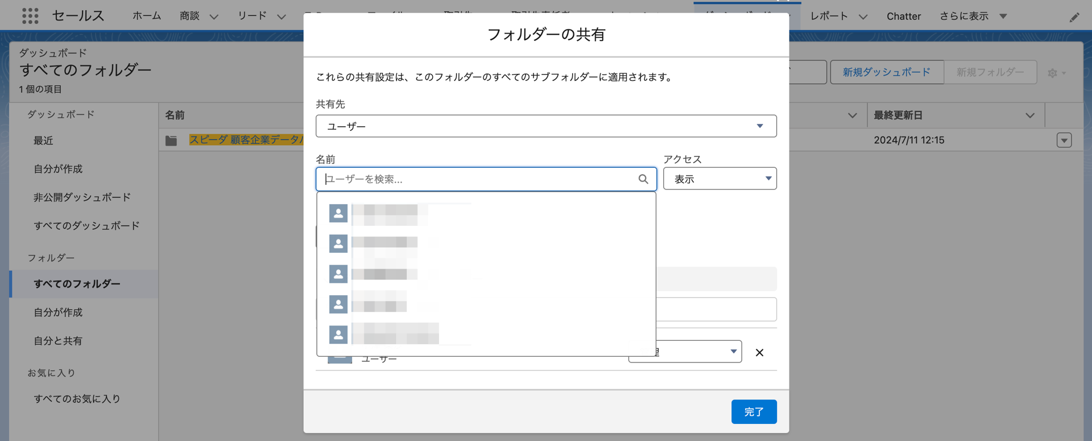This screenshot has width=1092, height=441.
Task: Open the App Launcher grid icon
Action: click(30, 16)
